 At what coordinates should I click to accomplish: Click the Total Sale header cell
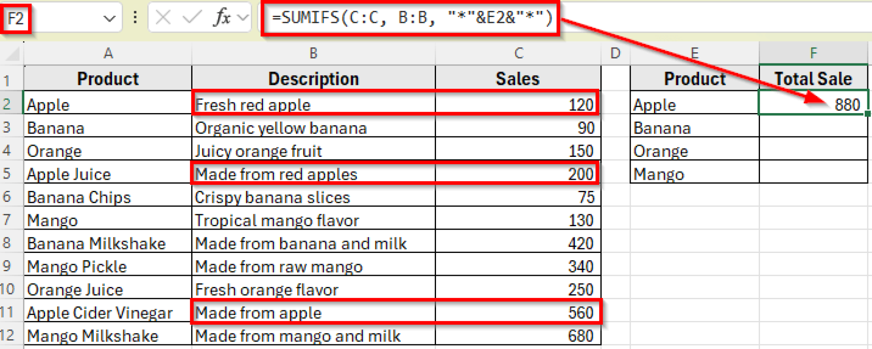(x=813, y=78)
